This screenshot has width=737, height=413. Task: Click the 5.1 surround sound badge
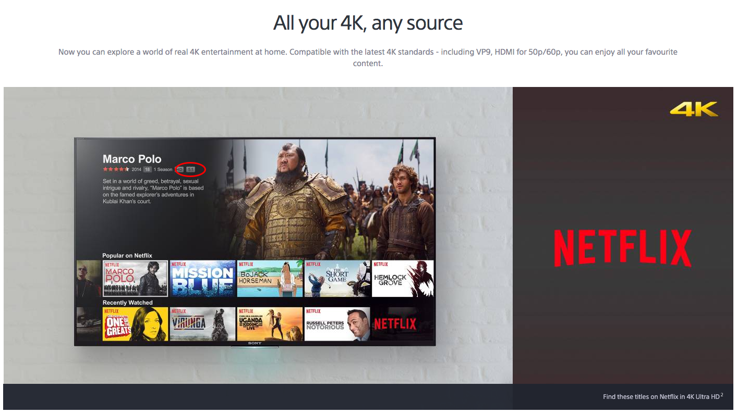click(191, 169)
